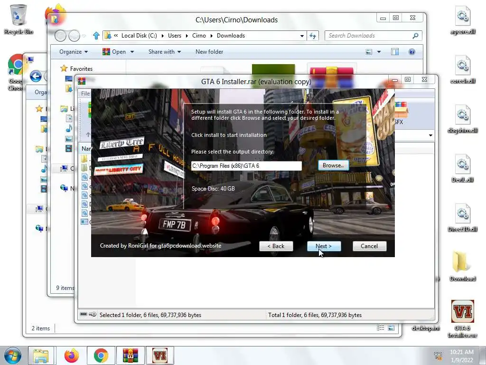This screenshot has height=365, width=486.
Task: Expand address bar history dropdown
Action: pyautogui.click(x=302, y=36)
